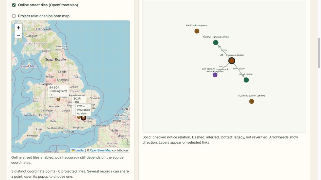321x180 pixels.
Task: Click the LTC — Insurance Advisor map tooltip
Action: point(83,110)
